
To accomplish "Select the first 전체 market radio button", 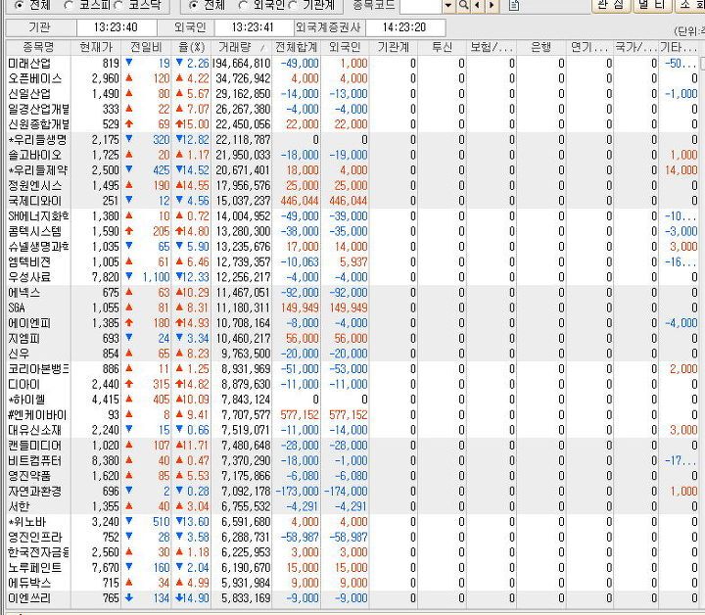I will pyautogui.click(x=20, y=6).
